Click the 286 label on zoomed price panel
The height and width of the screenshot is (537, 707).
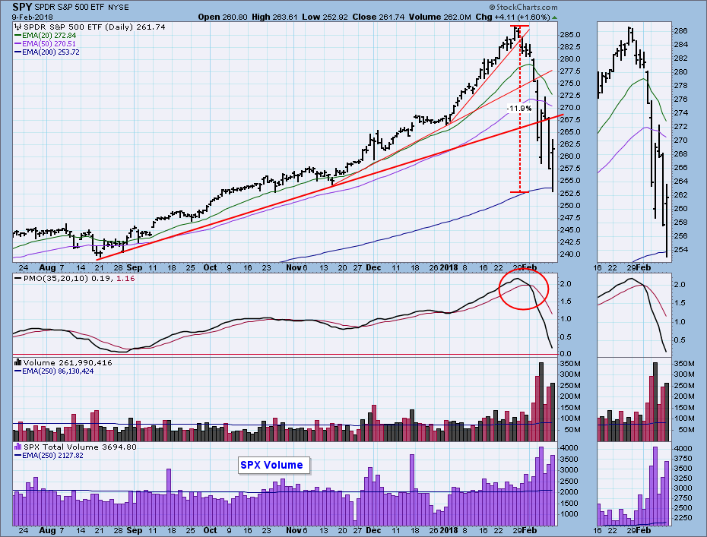[x=681, y=31]
